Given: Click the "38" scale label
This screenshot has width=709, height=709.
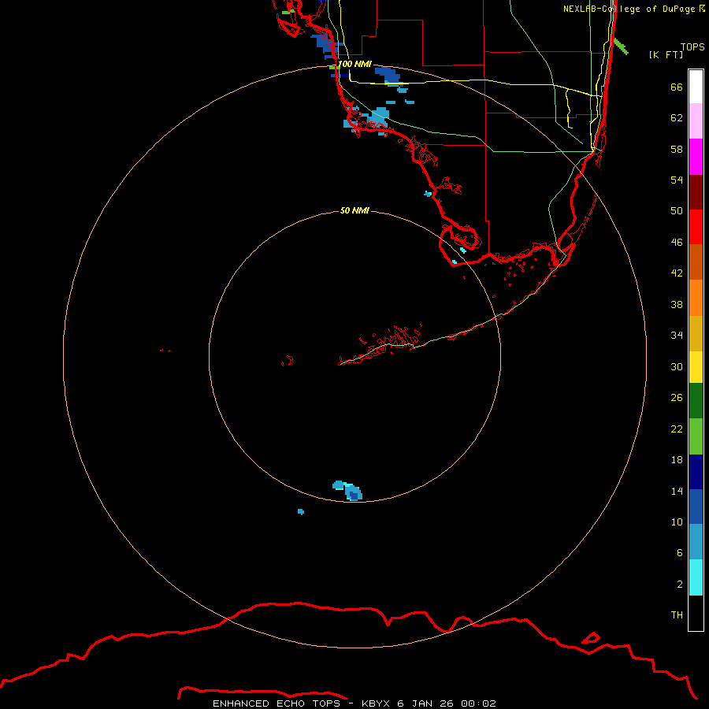Looking at the screenshot, I should pyautogui.click(x=677, y=304).
